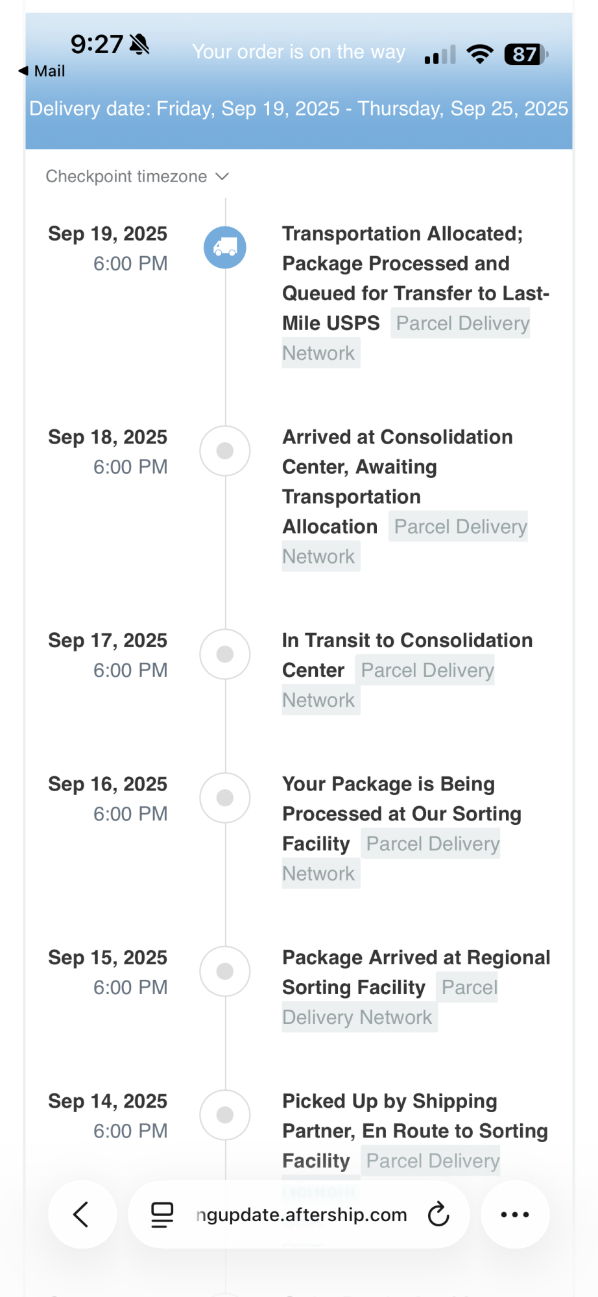Open the page tools icon beside URL

click(162, 1214)
